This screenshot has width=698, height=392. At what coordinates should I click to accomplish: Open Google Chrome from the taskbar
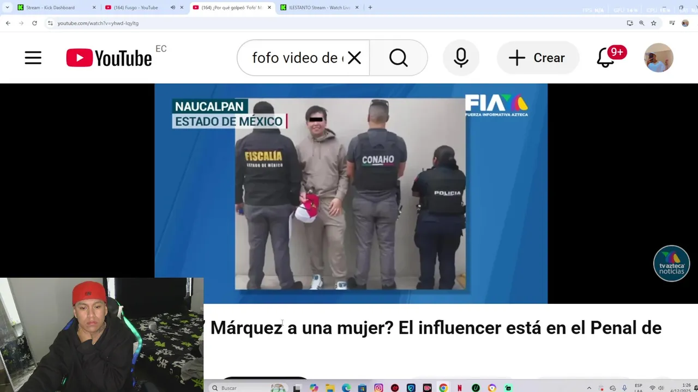[443, 388]
